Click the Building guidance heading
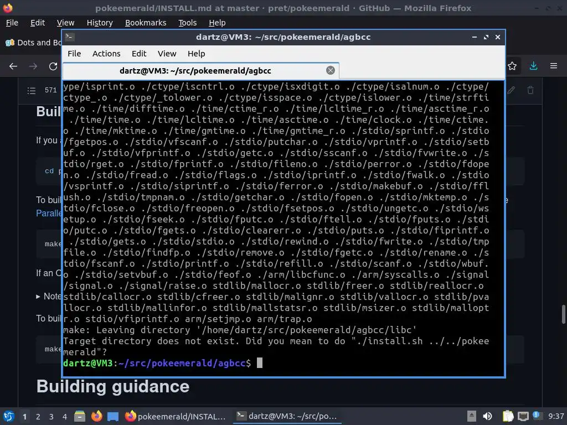The image size is (567, 425). click(113, 386)
